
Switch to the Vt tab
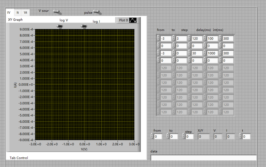click(x=26, y=12)
